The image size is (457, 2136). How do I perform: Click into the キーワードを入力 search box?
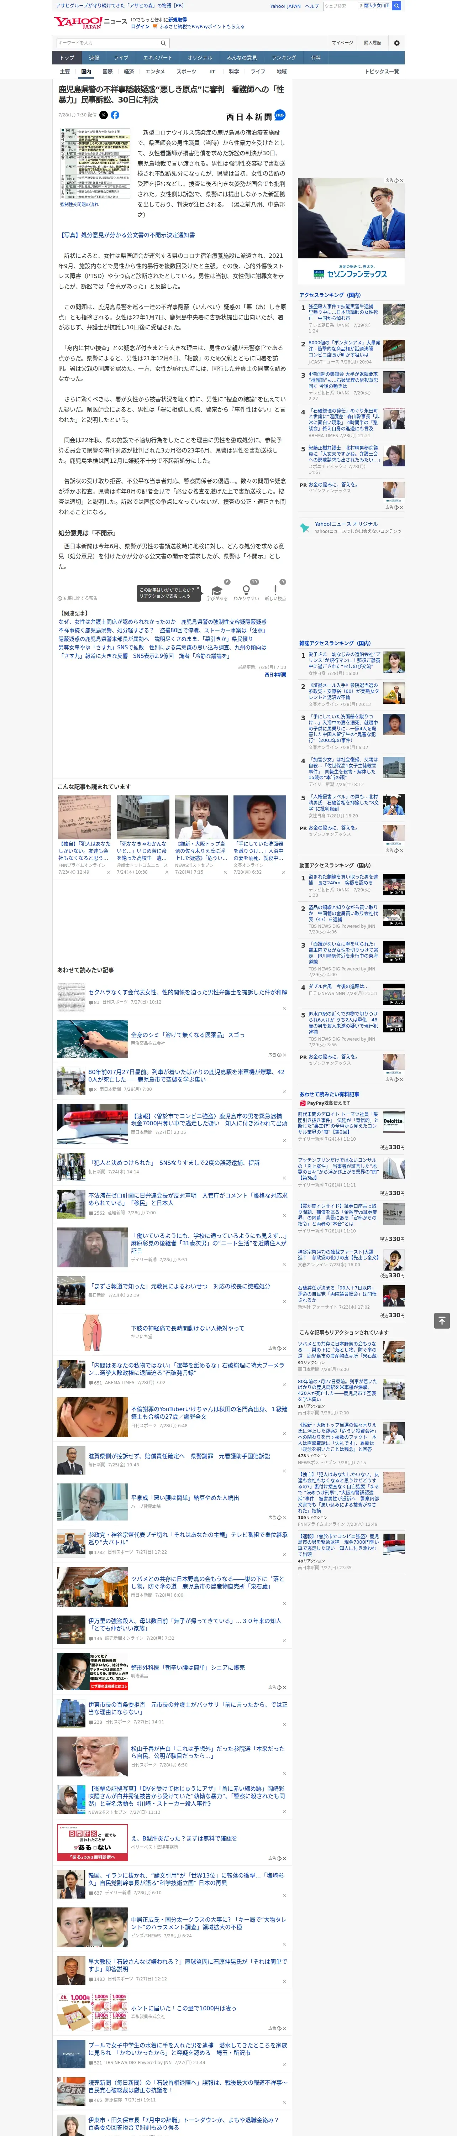pos(107,43)
